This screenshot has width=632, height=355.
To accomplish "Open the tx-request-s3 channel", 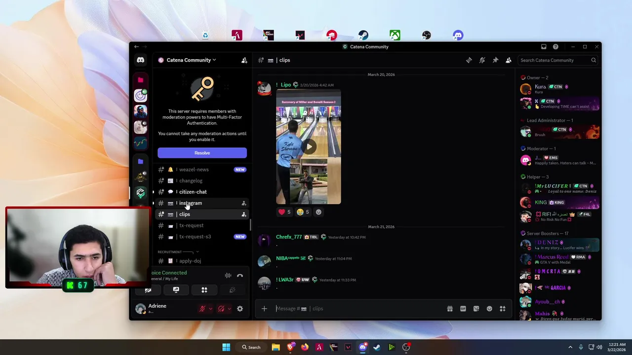I will [x=202, y=237].
